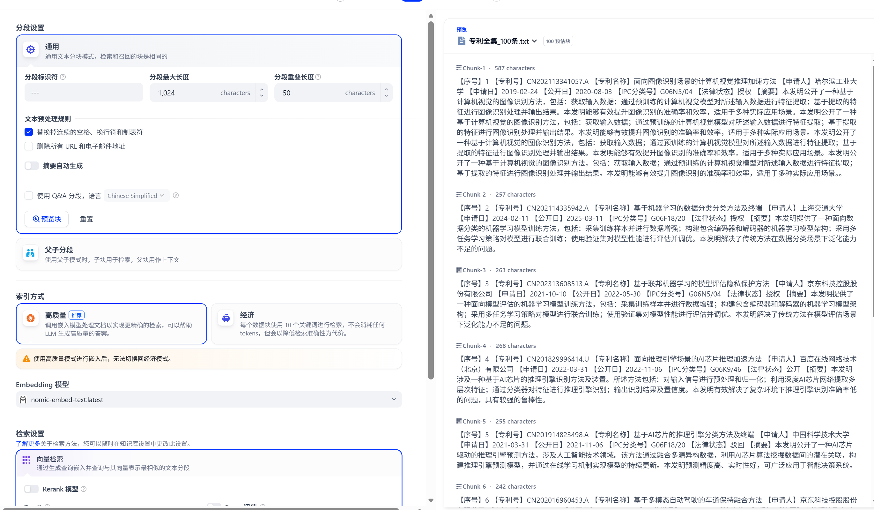The image size is (874, 510).
Task: Click the warning triangle icon
Action: coord(26,359)
